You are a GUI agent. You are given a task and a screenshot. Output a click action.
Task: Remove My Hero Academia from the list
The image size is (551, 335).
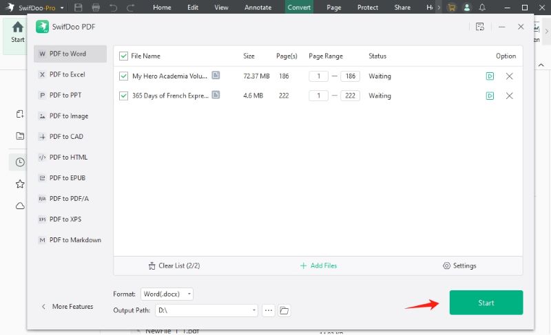(x=509, y=76)
